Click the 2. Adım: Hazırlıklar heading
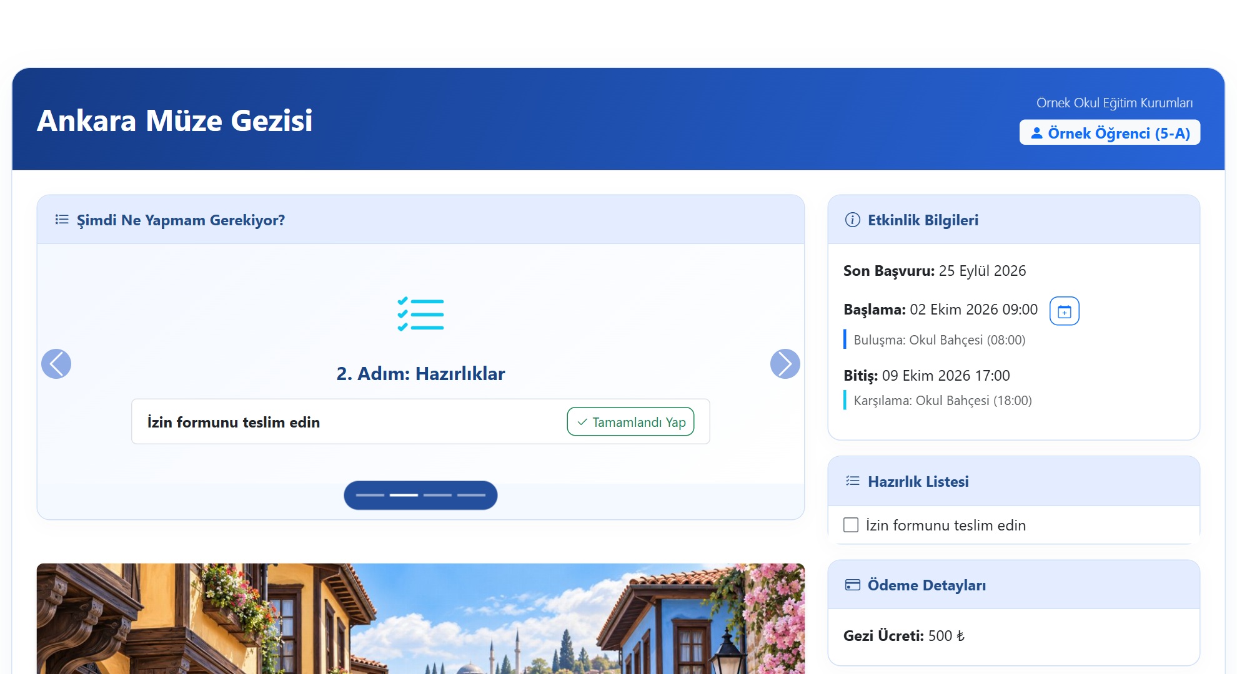The image size is (1237, 674). [x=420, y=373]
